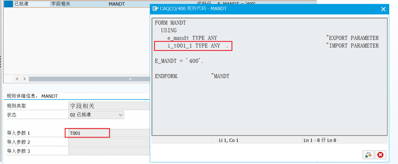
Task: Click the right scroll arrow of table
Action: pyautogui.click(x=24, y=79)
